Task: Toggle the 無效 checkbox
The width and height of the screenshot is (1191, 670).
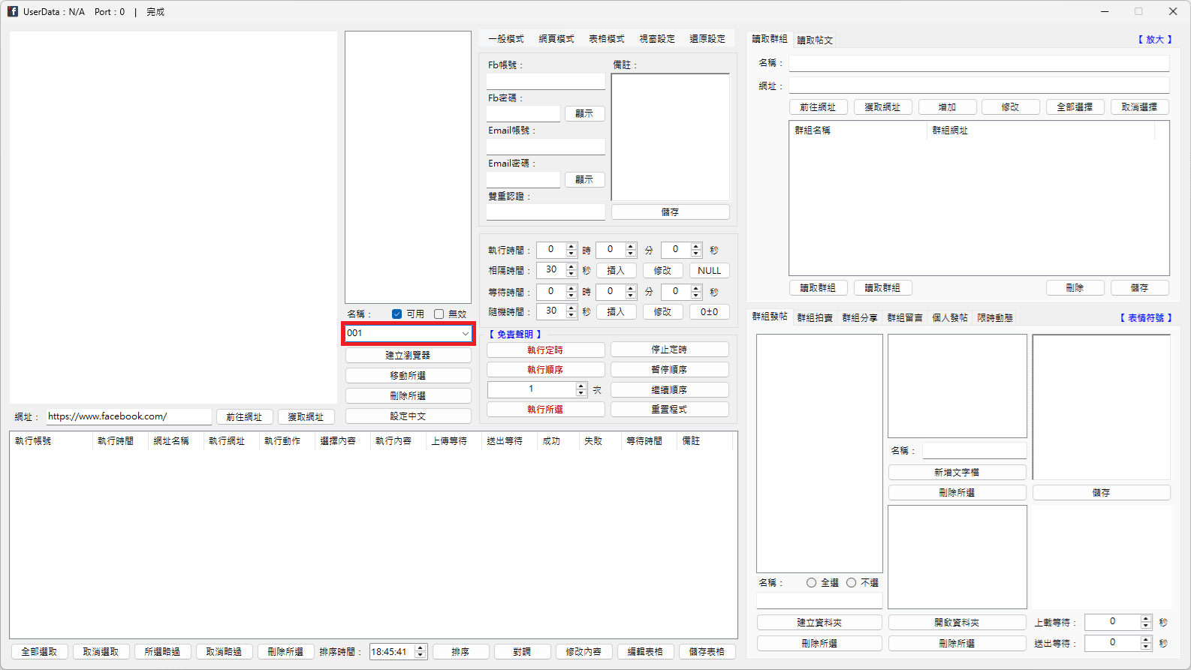Action: pyautogui.click(x=439, y=314)
